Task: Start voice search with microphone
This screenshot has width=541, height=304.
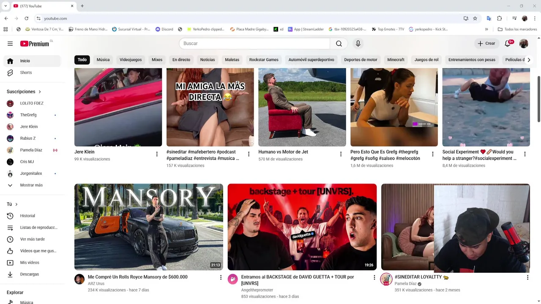Action: click(x=358, y=43)
